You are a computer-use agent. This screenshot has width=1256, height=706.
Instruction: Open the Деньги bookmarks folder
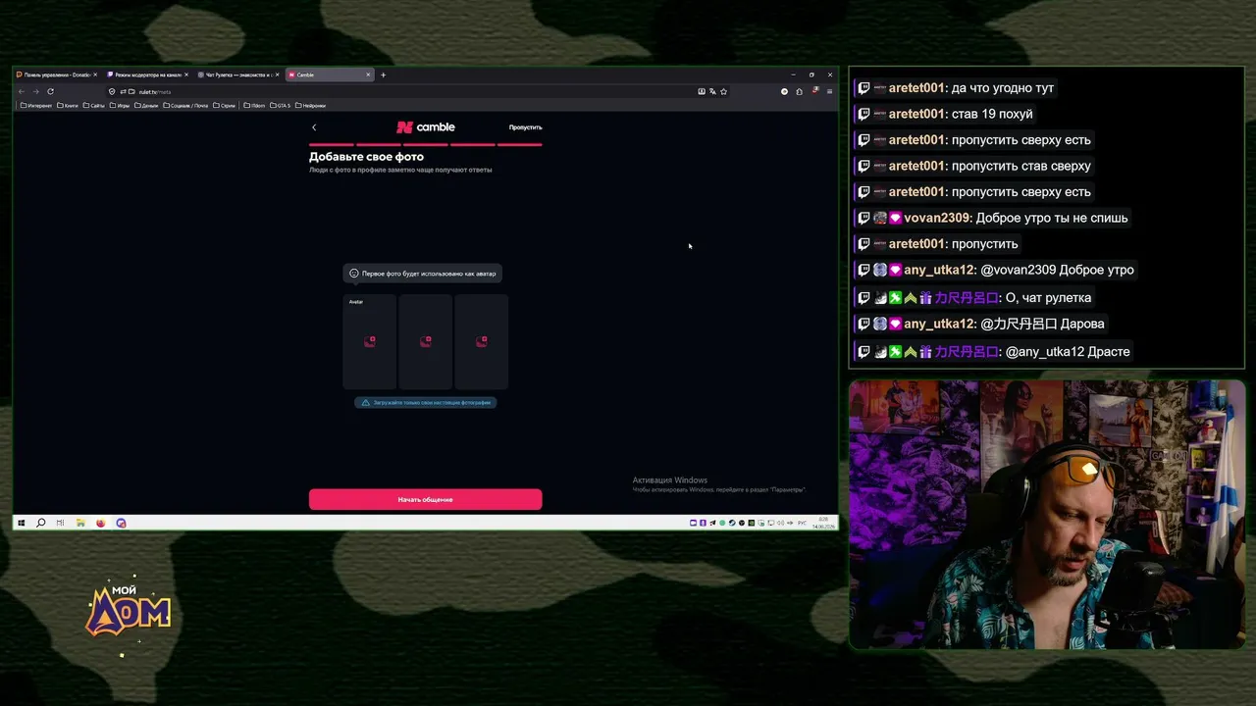pyautogui.click(x=146, y=105)
